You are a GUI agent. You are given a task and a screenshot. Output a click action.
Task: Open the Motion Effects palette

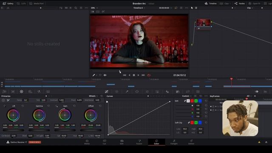pos(48,92)
